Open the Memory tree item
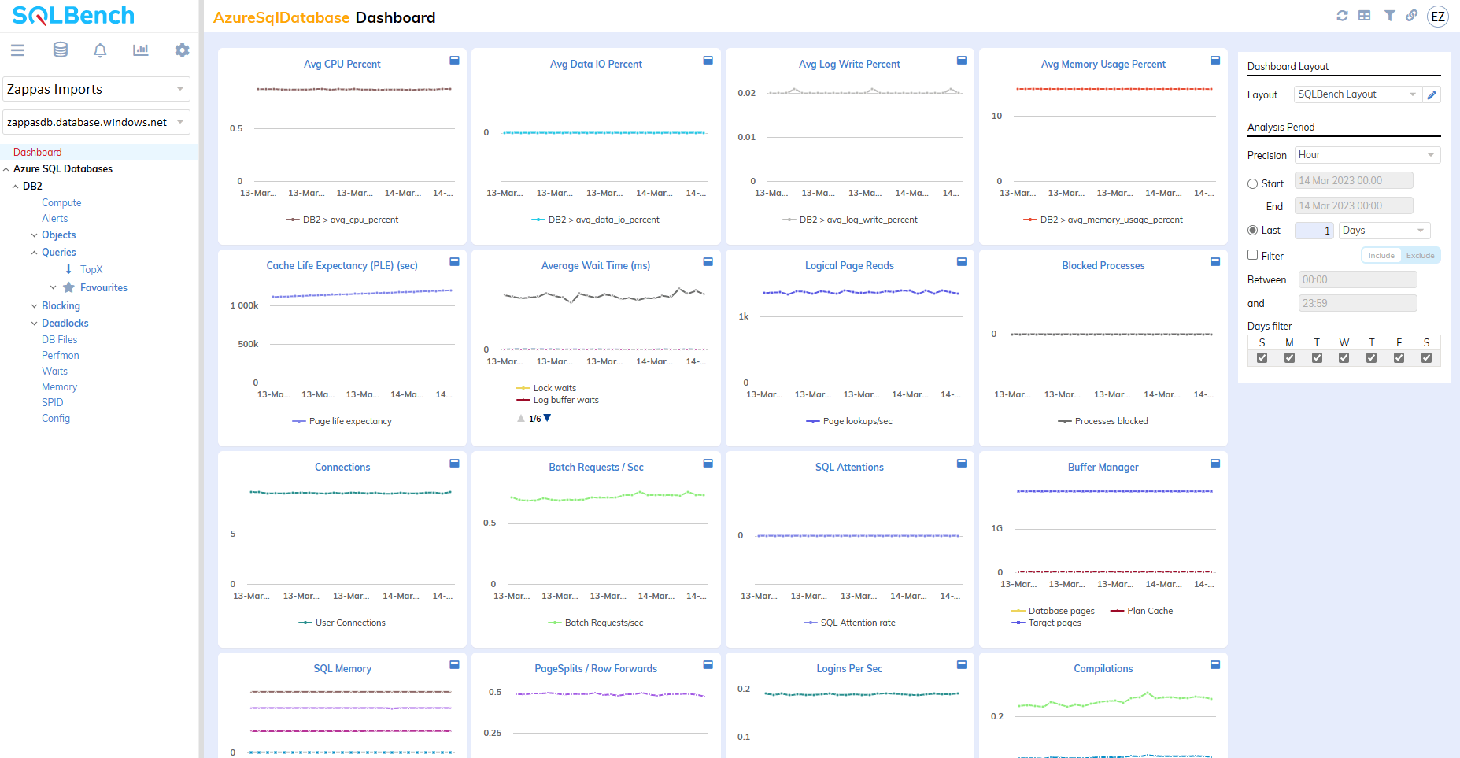Image resolution: width=1460 pixels, height=758 pixels. (x=59, y=386)
